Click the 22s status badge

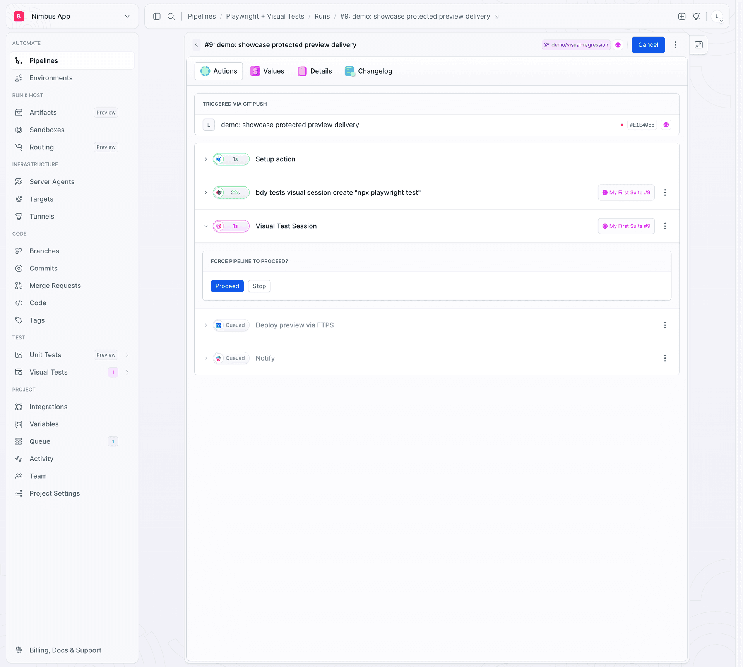click(x=231, y=192)
